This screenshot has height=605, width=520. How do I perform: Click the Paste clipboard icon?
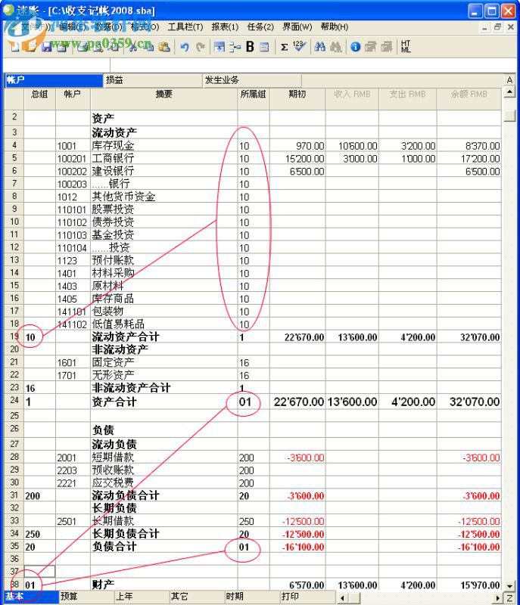(164, 47)
